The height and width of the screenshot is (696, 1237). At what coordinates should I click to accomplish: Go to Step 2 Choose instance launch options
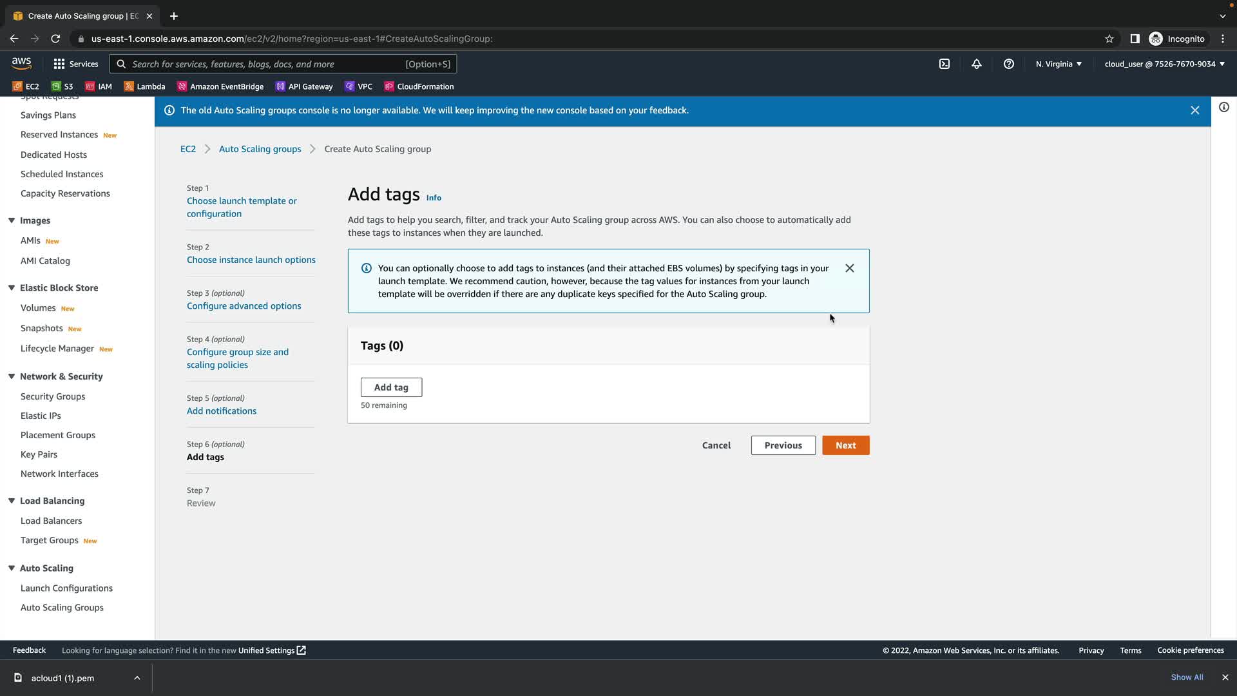[251, 260]
